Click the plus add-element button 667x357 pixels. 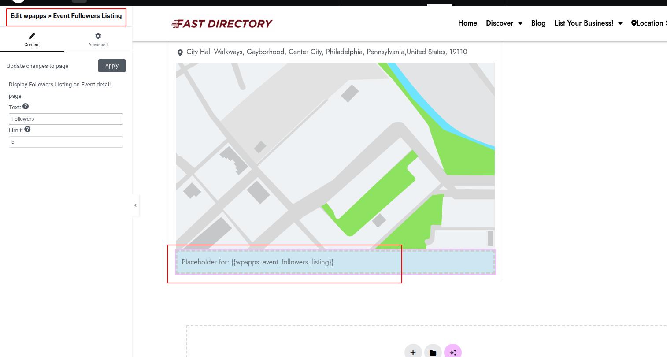413,352
